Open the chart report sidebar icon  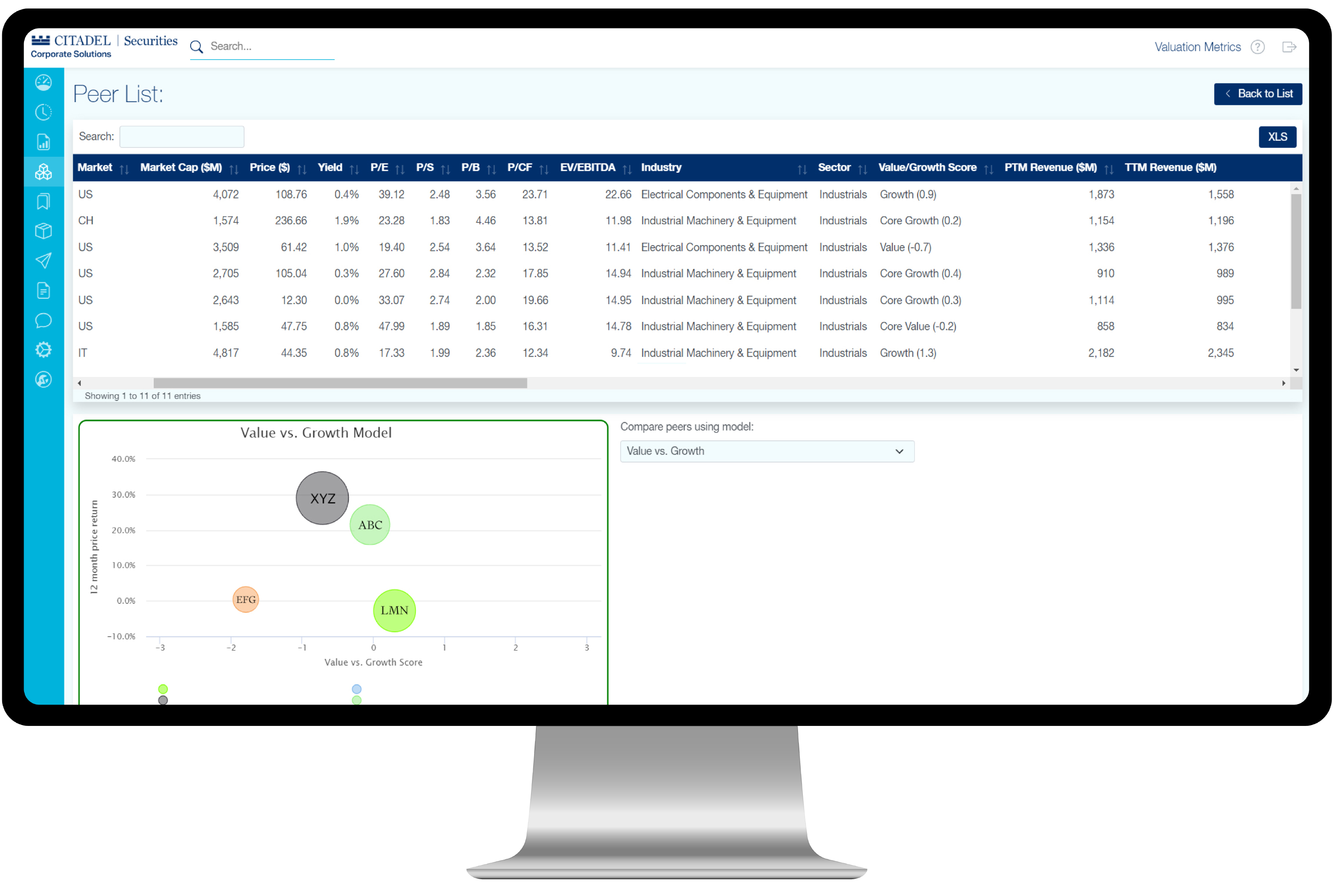coord(44,142)
